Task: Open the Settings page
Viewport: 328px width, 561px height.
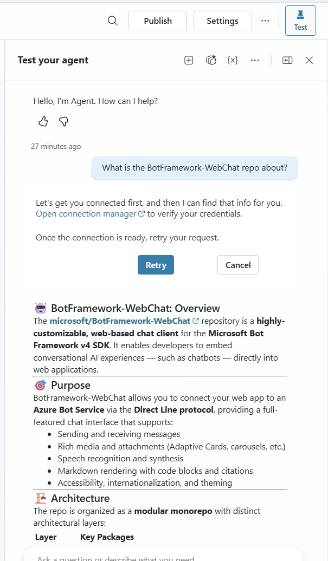Action: [x=222, y=21]
